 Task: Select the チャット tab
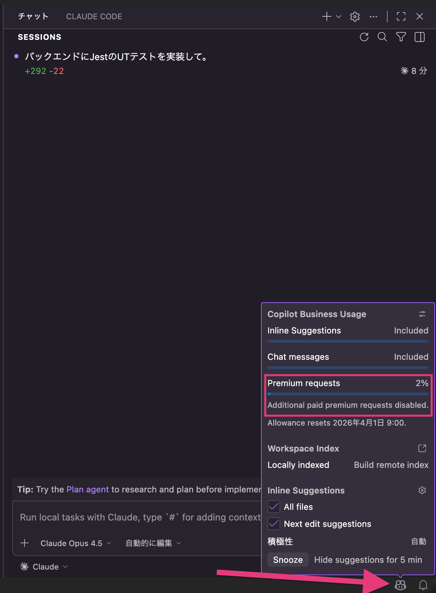(33, 17)
